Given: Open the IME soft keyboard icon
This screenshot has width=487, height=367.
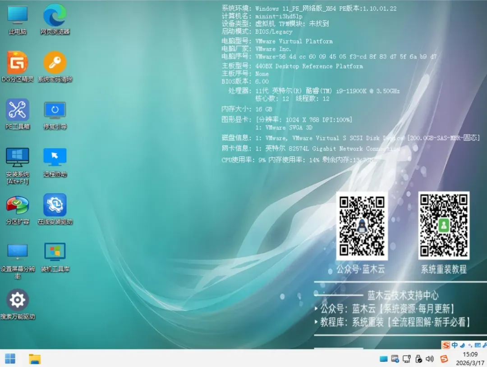Looking at the screenshot, I should point(478,345).
